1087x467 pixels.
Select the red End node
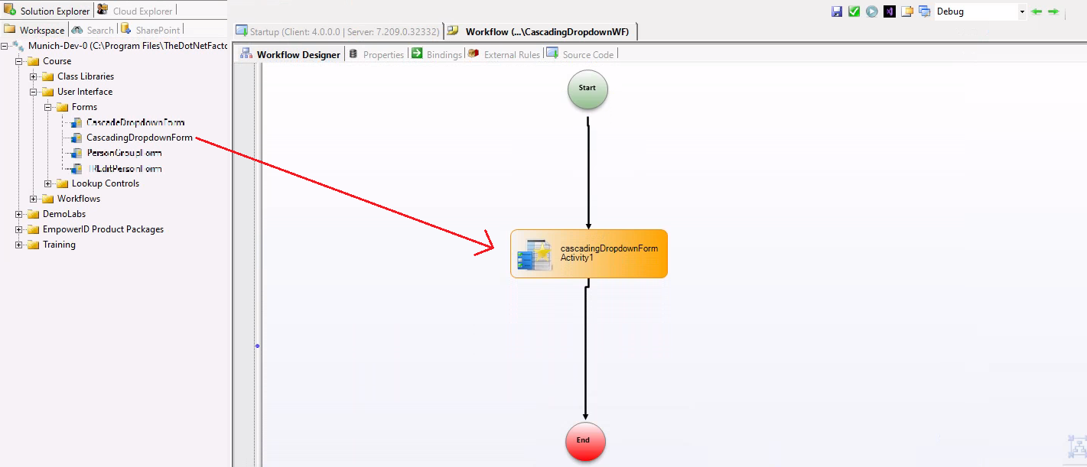point(585,442)
